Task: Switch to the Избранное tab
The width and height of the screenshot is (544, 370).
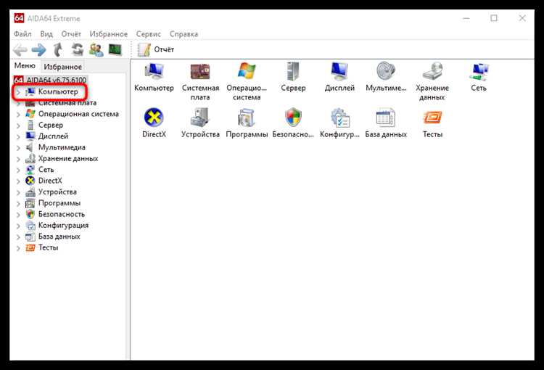Action: (62, 66)
